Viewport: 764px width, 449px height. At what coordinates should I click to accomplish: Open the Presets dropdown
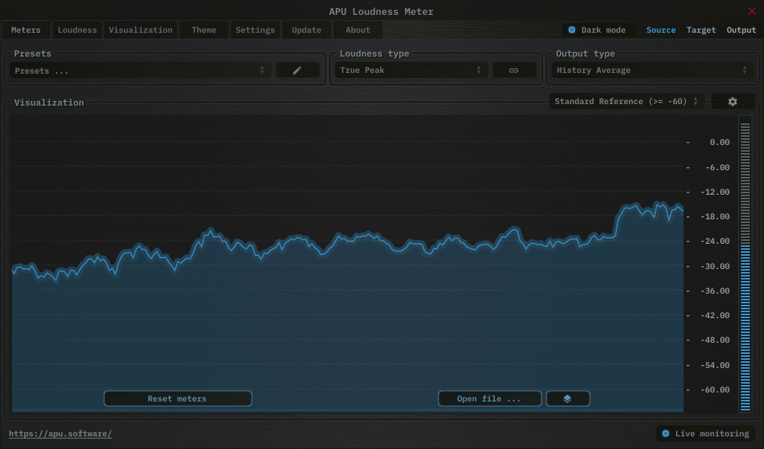point(140,71)
